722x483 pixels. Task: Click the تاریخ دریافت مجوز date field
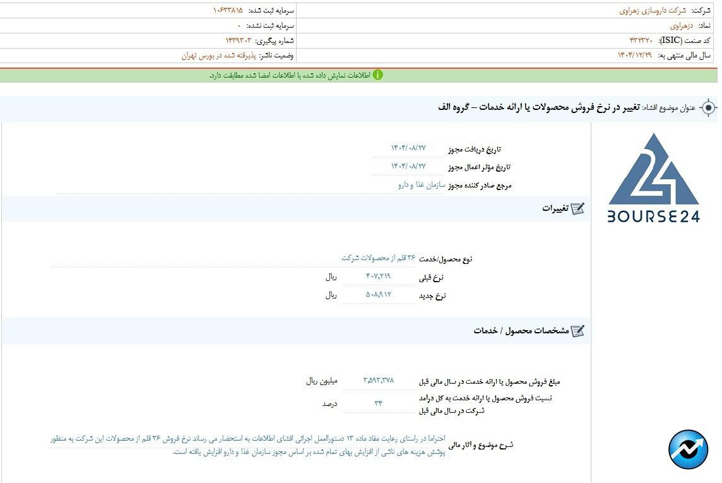click(x=408, y=148)
